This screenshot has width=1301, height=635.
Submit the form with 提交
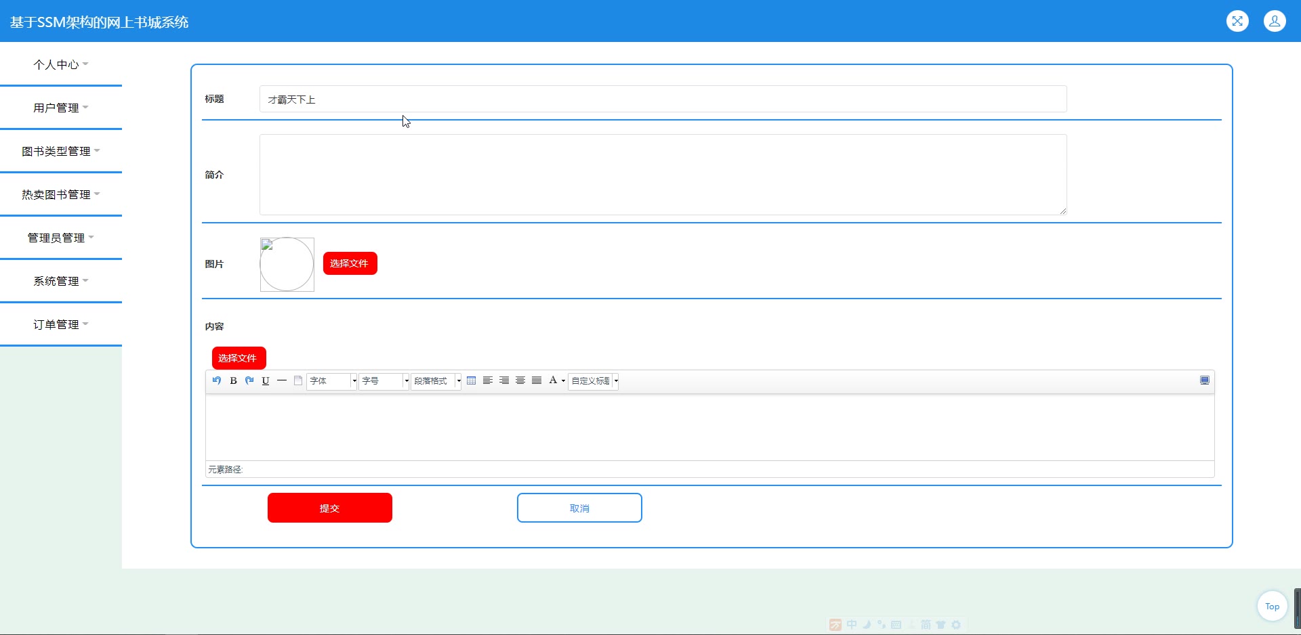click(330, 508)
